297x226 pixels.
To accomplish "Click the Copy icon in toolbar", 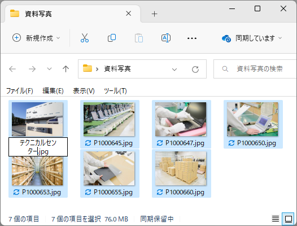I will (112, 38).
